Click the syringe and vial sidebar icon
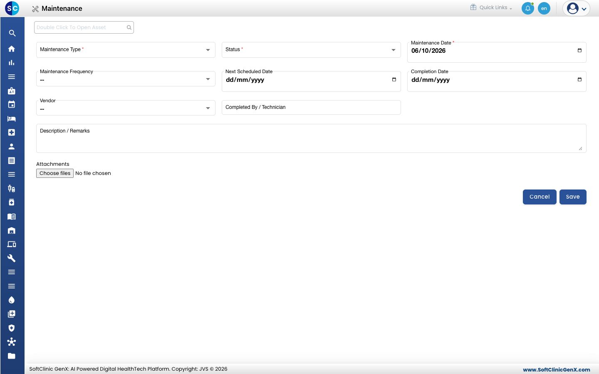 click(12, 188)
